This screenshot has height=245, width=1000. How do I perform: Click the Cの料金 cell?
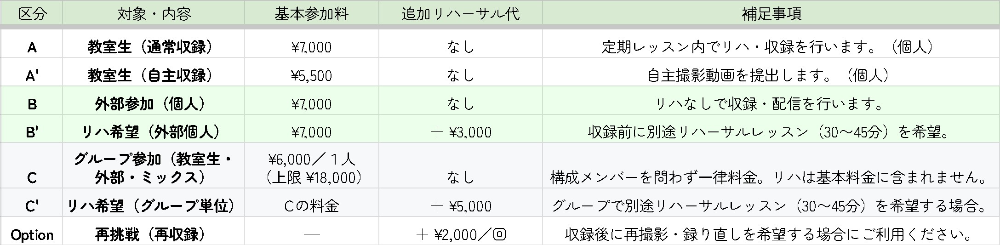click(x=311, y=206)
